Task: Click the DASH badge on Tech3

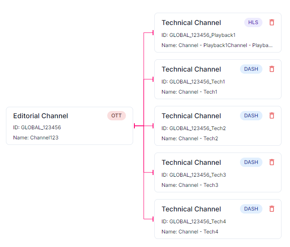Action: tap(251, 162)
